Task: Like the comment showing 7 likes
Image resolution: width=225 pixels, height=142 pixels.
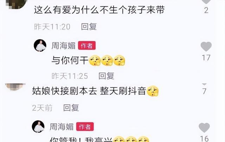Action: (x=204, y=84)
